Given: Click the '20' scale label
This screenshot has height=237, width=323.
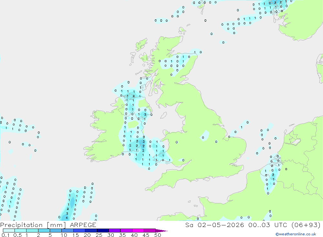Looking at the screenshot, I should tap(87, 235).
